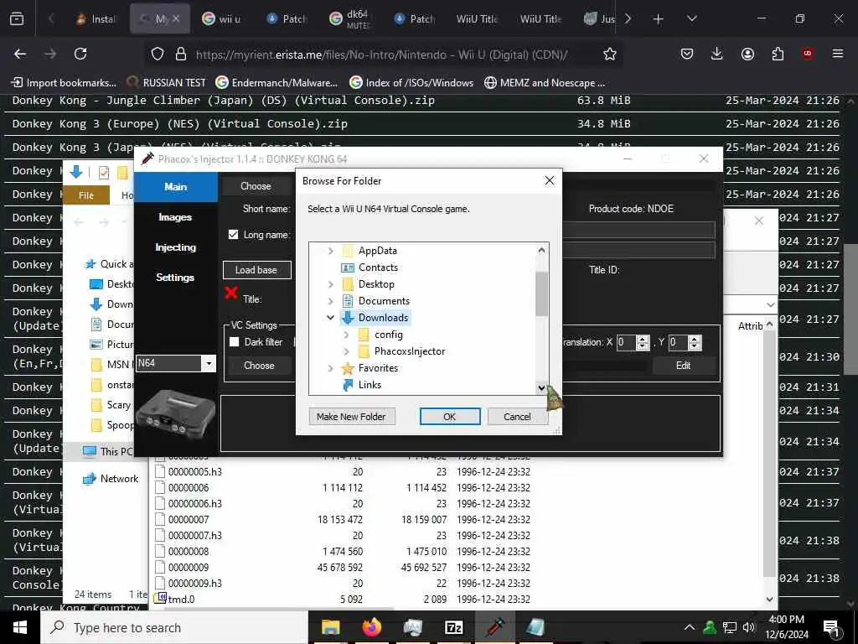Bookmark this page with the star icon
Viewport: 858px width, 644px height.
pyautogui.click(x=610, y=54)
